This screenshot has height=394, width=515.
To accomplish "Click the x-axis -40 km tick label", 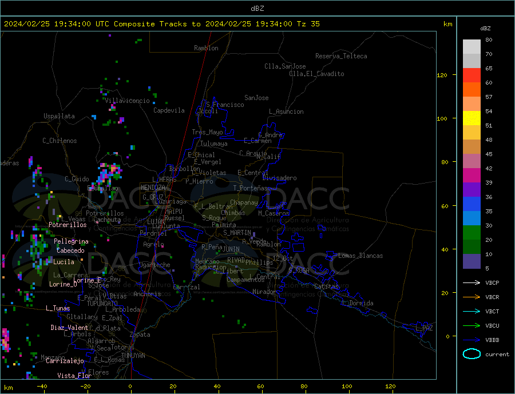I will pyautogui.click(x=42, y=387).
